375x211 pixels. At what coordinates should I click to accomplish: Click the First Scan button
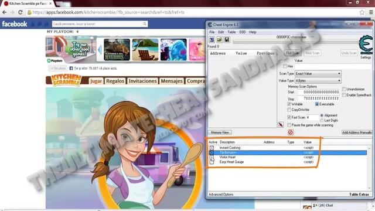[293, 53]
